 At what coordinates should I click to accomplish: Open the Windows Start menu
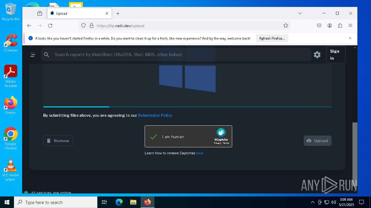[x=7, y=202]
